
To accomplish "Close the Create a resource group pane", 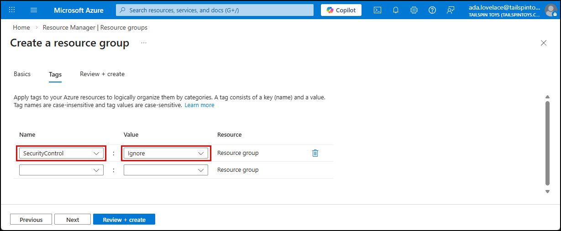I will coord(544,43).
